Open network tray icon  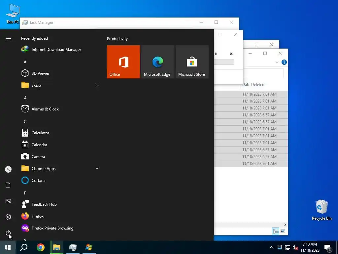tap(287, 247)
